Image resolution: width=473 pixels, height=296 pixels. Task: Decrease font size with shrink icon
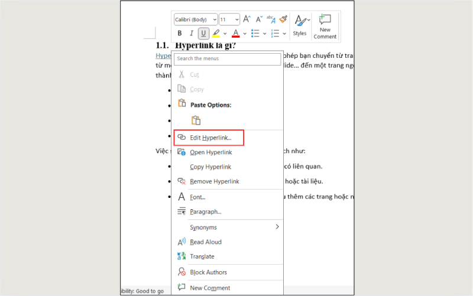click(x=259, y=19)
